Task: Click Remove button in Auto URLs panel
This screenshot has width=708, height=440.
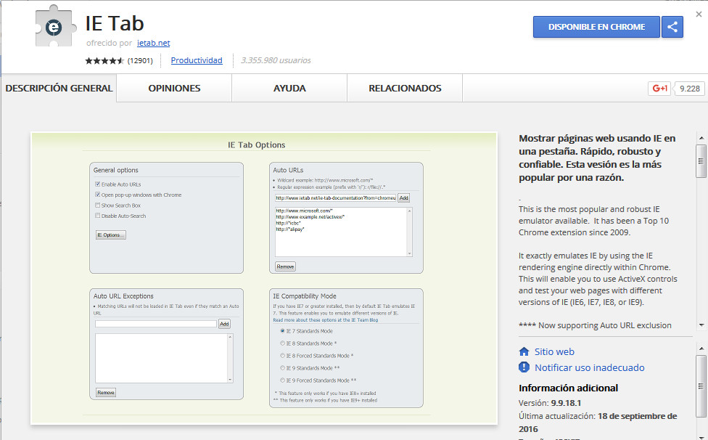Action: click(285, 266)
